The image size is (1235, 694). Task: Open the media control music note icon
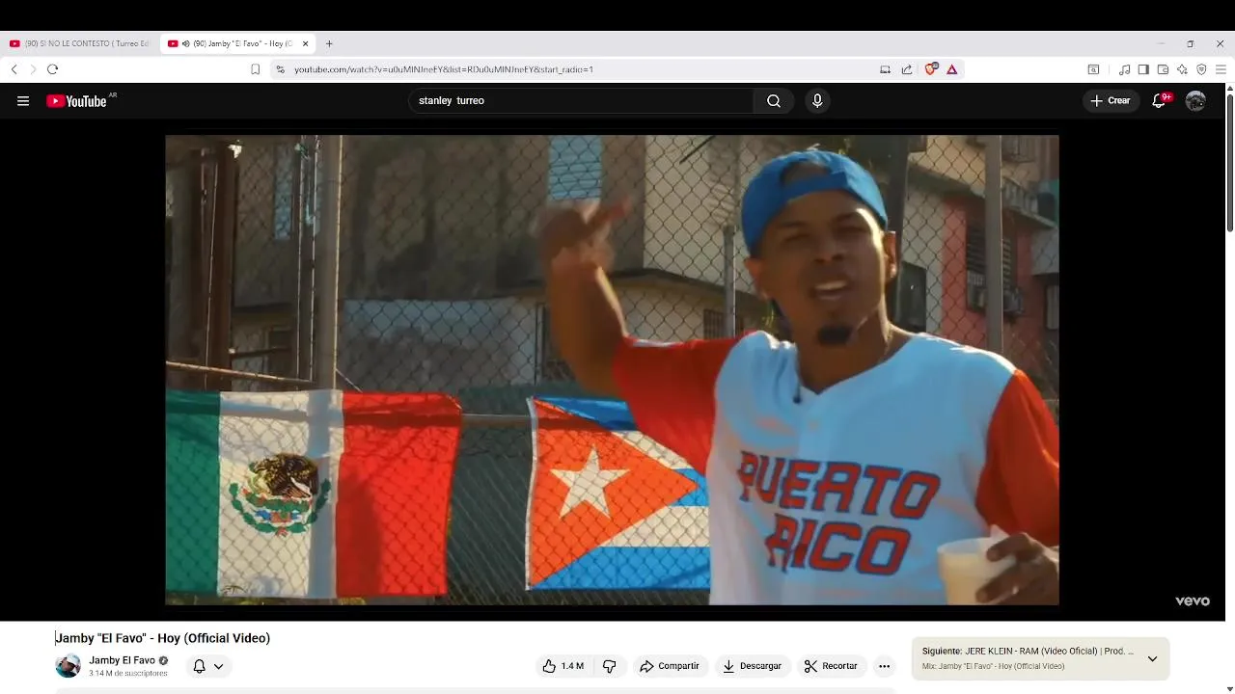[1124, 69]
